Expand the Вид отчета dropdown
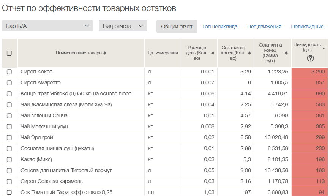 (123, 26)
